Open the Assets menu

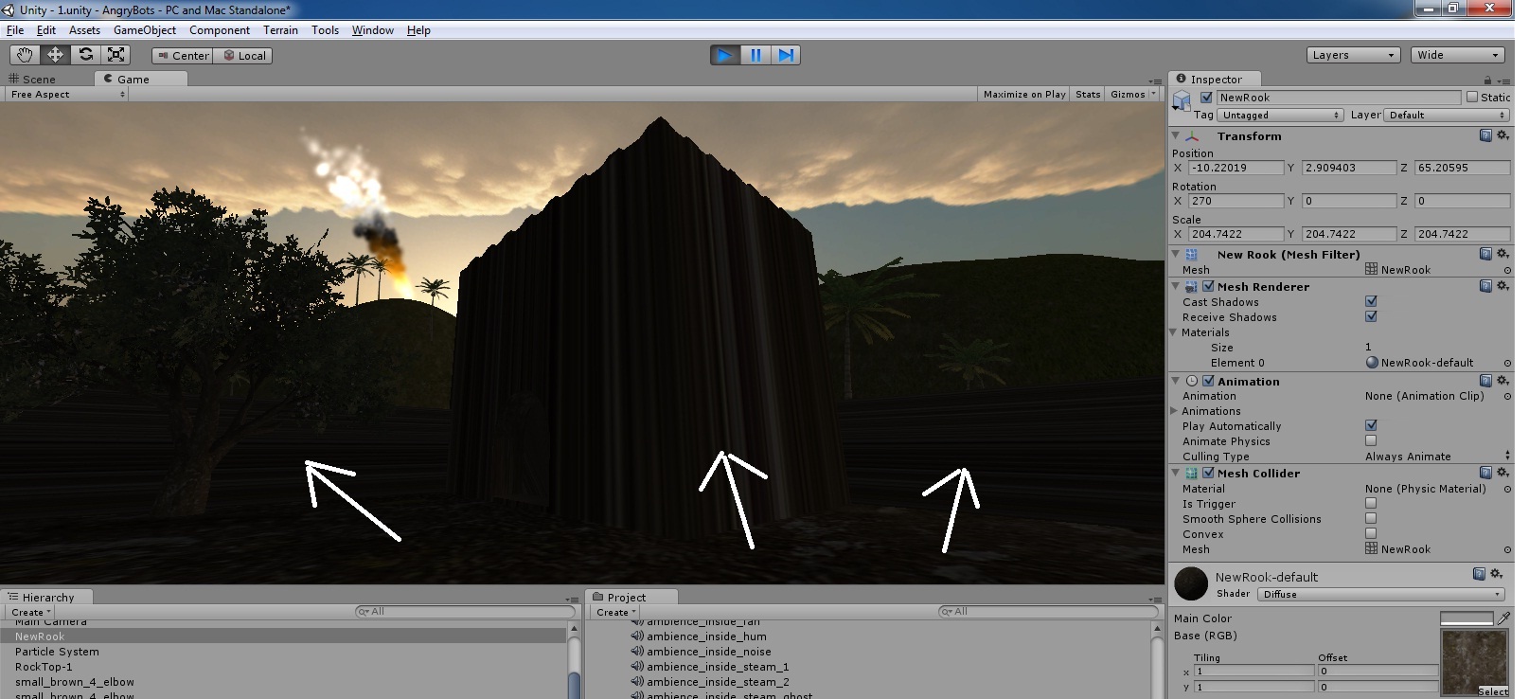[x=84, y=30]
